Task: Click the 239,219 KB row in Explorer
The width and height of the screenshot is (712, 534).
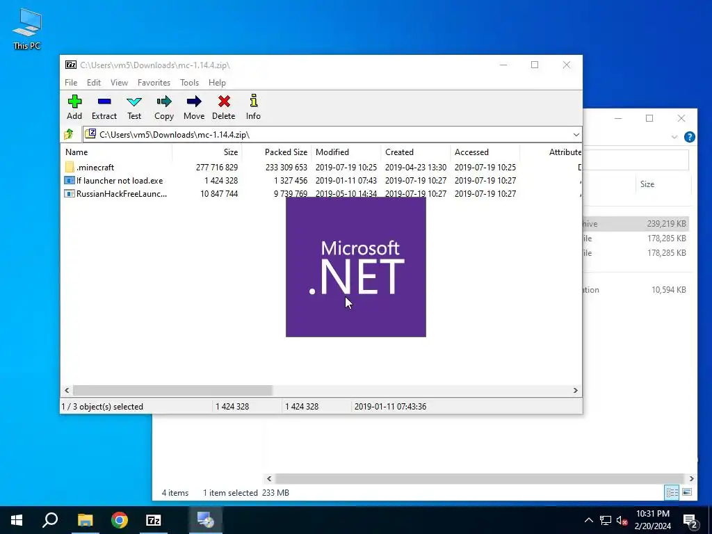Action: (x=636, y=223)
